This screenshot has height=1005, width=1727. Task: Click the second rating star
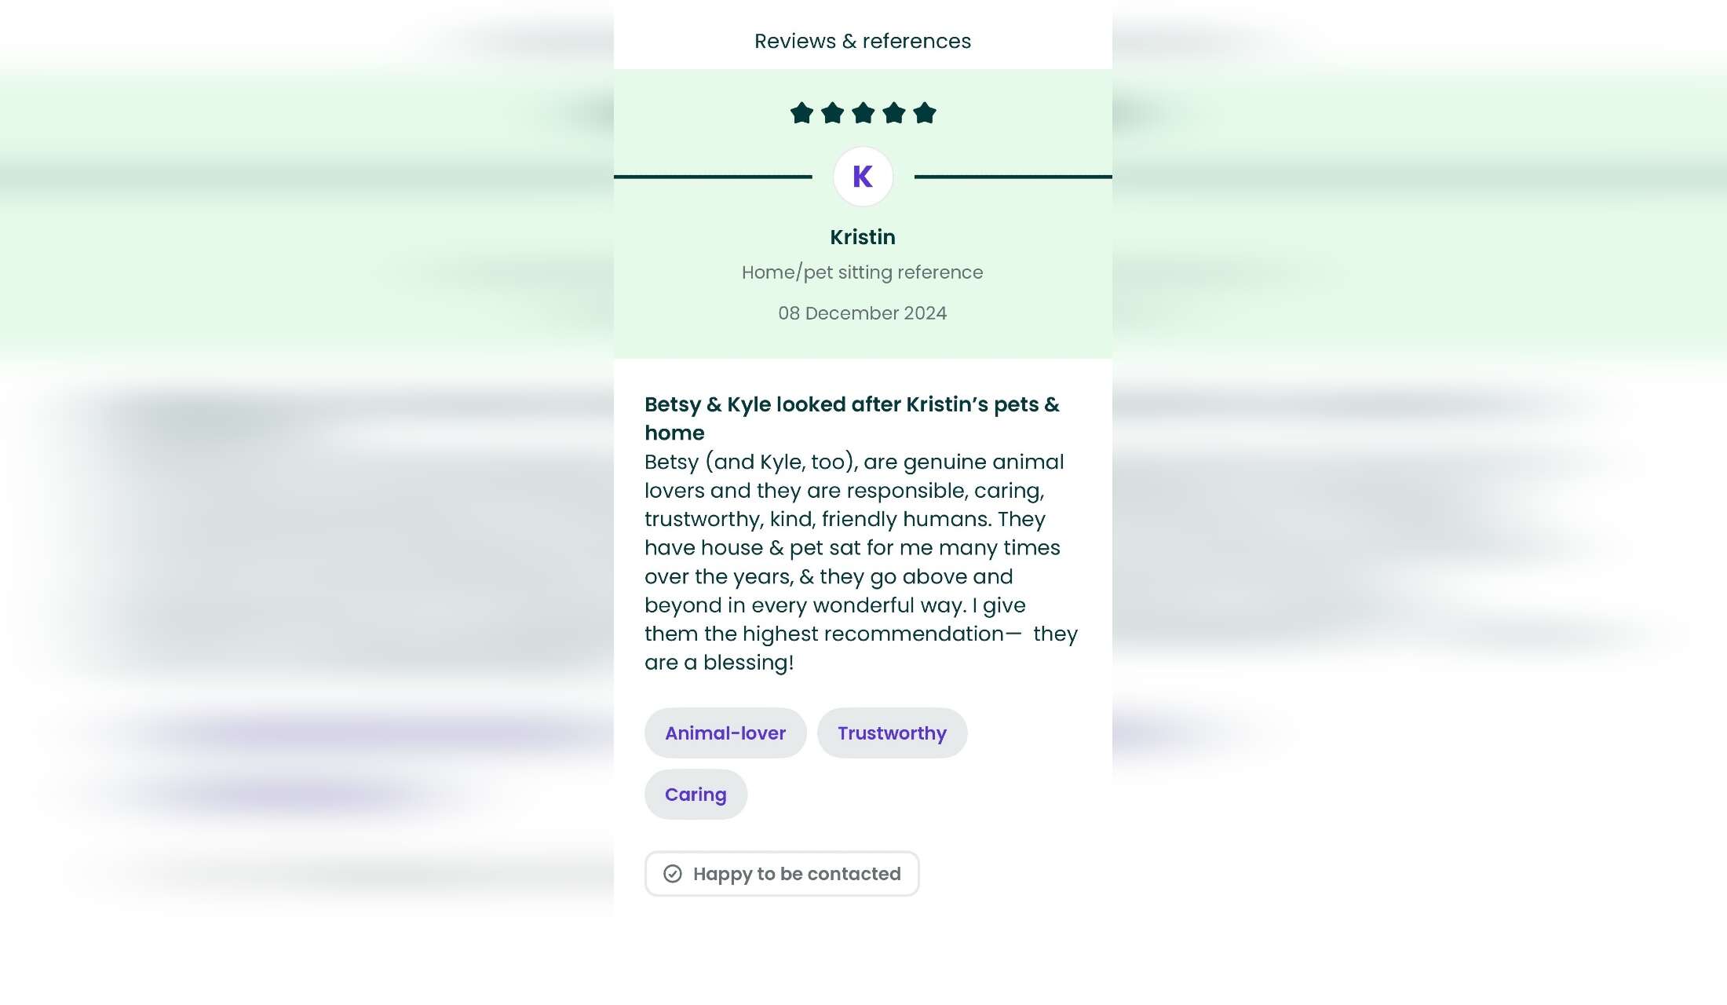pyautogui.click(x=832, y=113)
